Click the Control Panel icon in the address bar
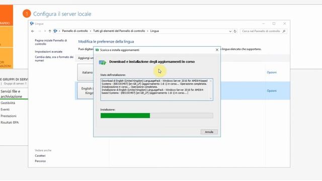Viewport: 322px width, 181px height. tap(55, 31)
